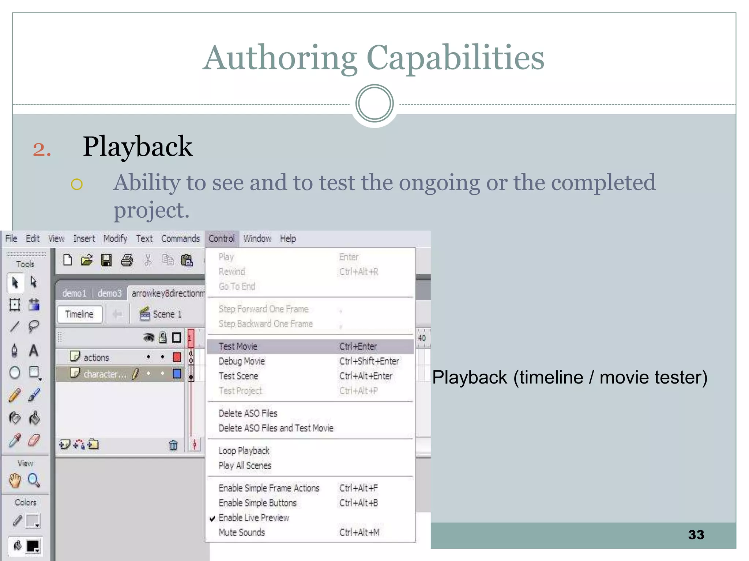This screenshot has height=561, width=749.
Task: Choose Test Movie from Control menu
Action: tap(310, 347)
